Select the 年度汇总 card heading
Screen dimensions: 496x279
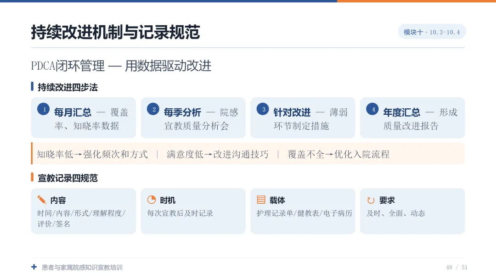pos(402,112)
